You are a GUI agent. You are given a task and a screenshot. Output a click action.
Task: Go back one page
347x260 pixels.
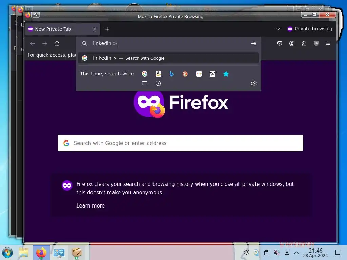click(33, 44)
